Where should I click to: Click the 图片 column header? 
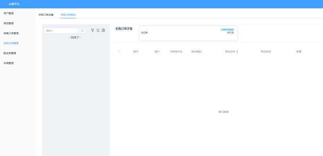tap(157, 52)
